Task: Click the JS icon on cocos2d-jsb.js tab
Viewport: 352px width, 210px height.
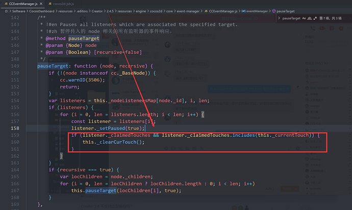Action: (x=50, y=4)
